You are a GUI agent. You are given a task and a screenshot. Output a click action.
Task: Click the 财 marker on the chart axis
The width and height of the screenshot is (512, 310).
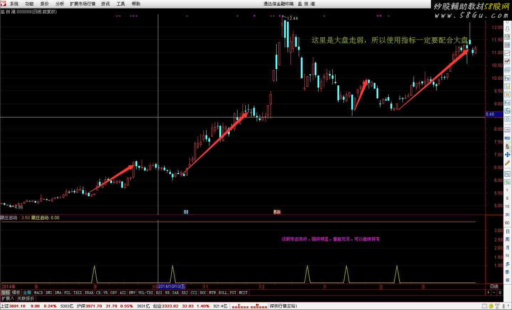(186, 212)
